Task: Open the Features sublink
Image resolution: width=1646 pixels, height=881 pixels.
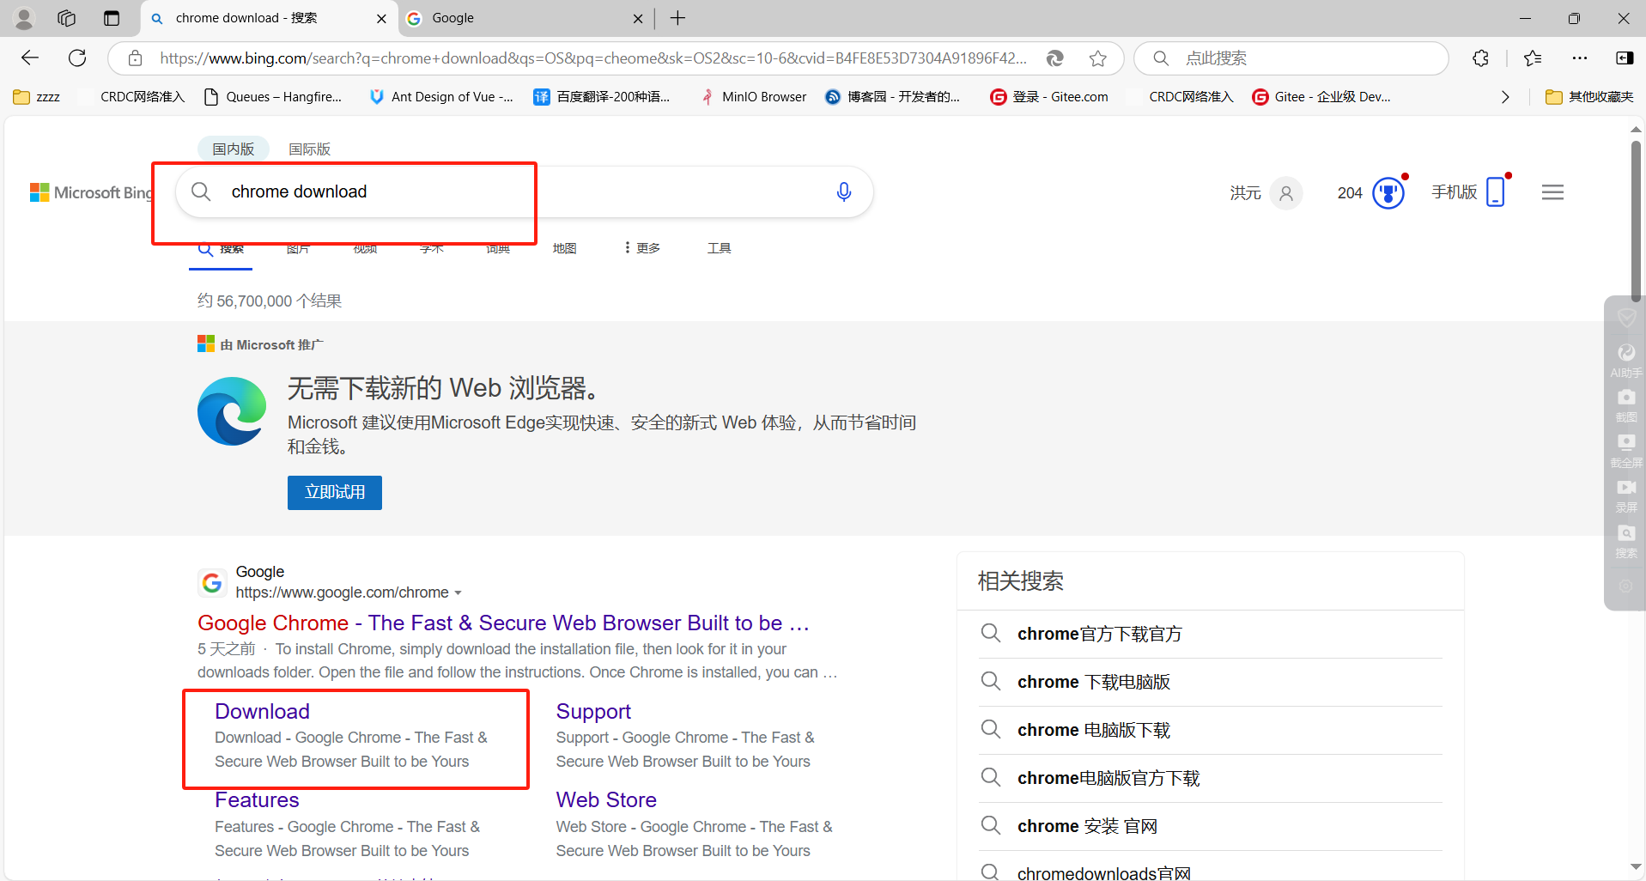Action: (257, 799)
